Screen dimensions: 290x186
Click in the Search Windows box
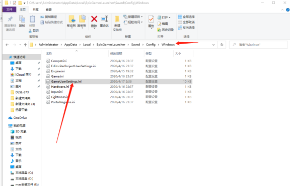[258, 45]
